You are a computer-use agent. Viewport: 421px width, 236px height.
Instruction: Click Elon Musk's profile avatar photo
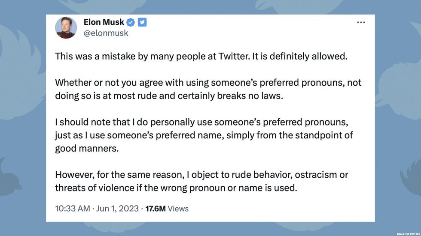click(x=66, y=28)
